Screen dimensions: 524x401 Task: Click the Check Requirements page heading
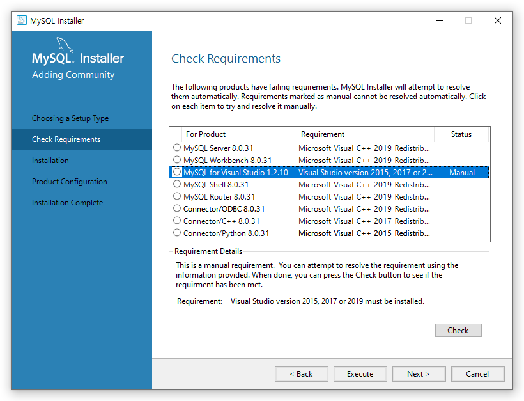coord(226,59)
